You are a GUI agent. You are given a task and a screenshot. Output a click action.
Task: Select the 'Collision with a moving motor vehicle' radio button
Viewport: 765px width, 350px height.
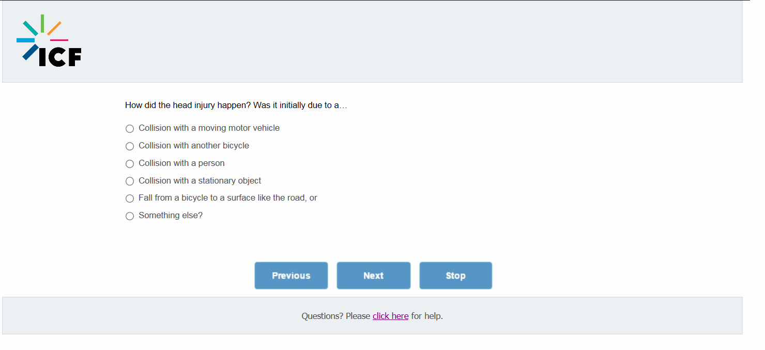click(x=130, y=129)
